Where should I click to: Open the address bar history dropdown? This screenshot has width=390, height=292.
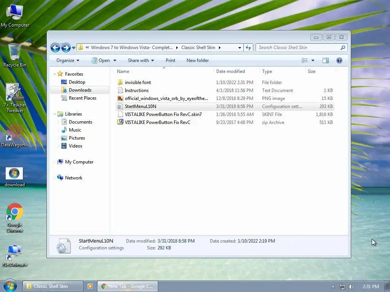click(x=240, y=48)
